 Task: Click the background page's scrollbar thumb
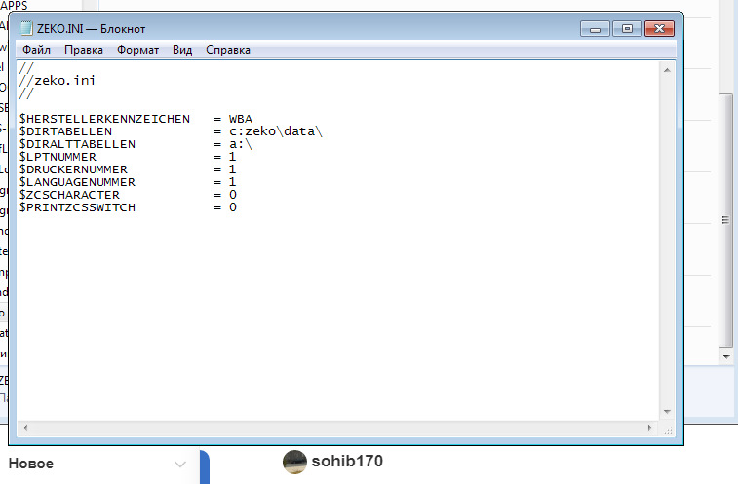724,219
